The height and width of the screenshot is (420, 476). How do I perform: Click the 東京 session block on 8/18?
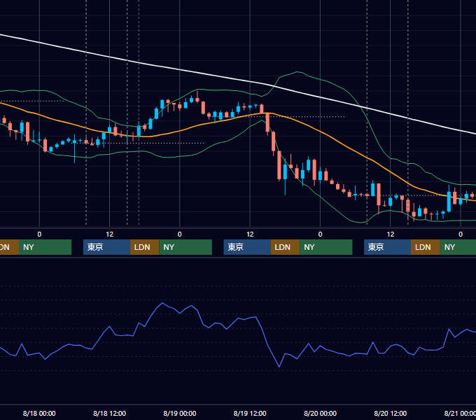coord(106,247)
